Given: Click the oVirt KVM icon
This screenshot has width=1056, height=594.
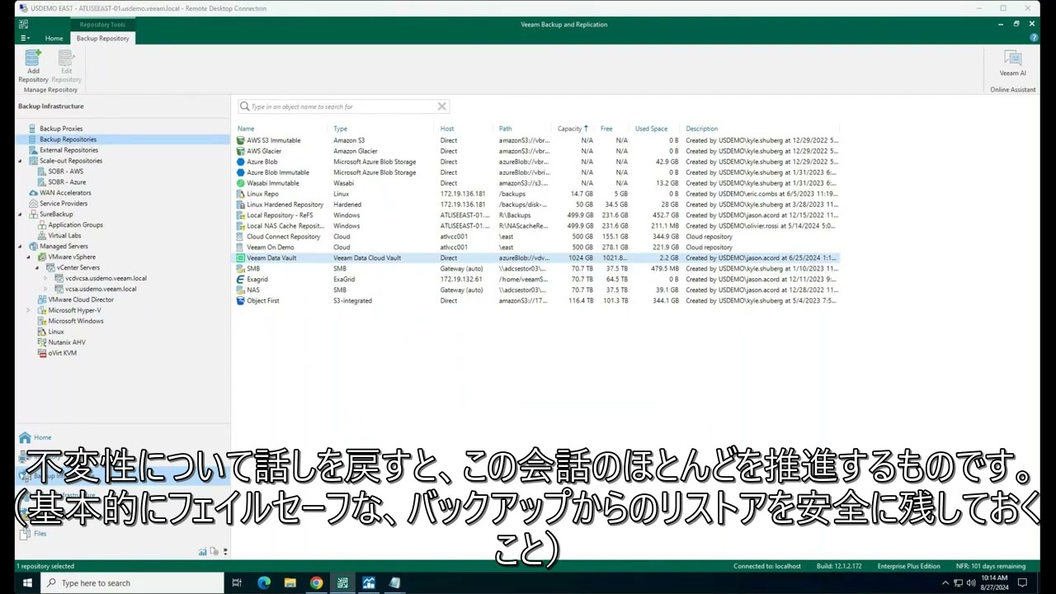Looking at the screenshot, I should click(41, 353).
